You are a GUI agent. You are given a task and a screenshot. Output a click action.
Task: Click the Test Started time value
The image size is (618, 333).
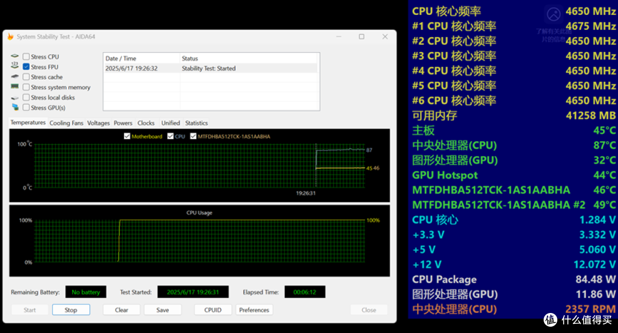[x=193, y=292]
